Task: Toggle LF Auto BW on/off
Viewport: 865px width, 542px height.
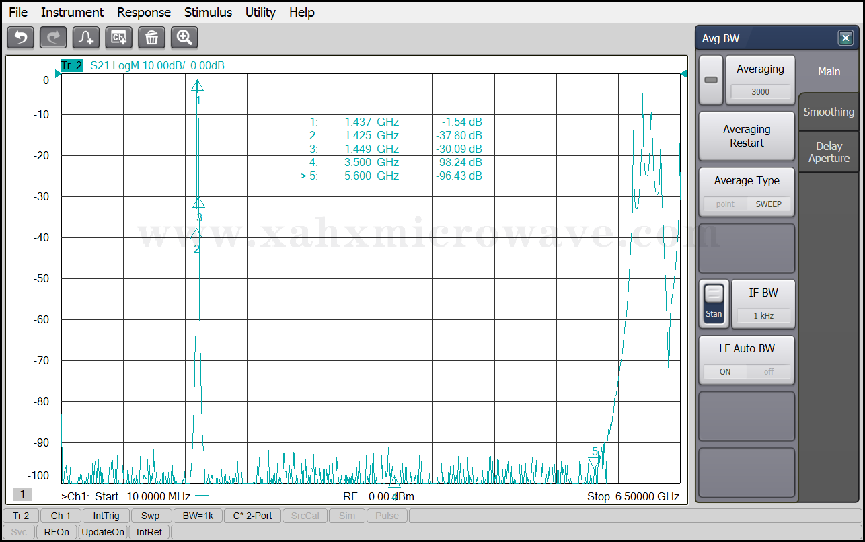Action: tap(747, 371)
